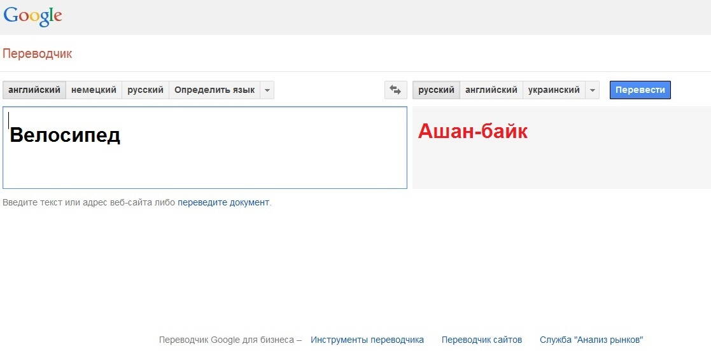Click the Google logo
This screenshot has width=711, height=360.
32,17
